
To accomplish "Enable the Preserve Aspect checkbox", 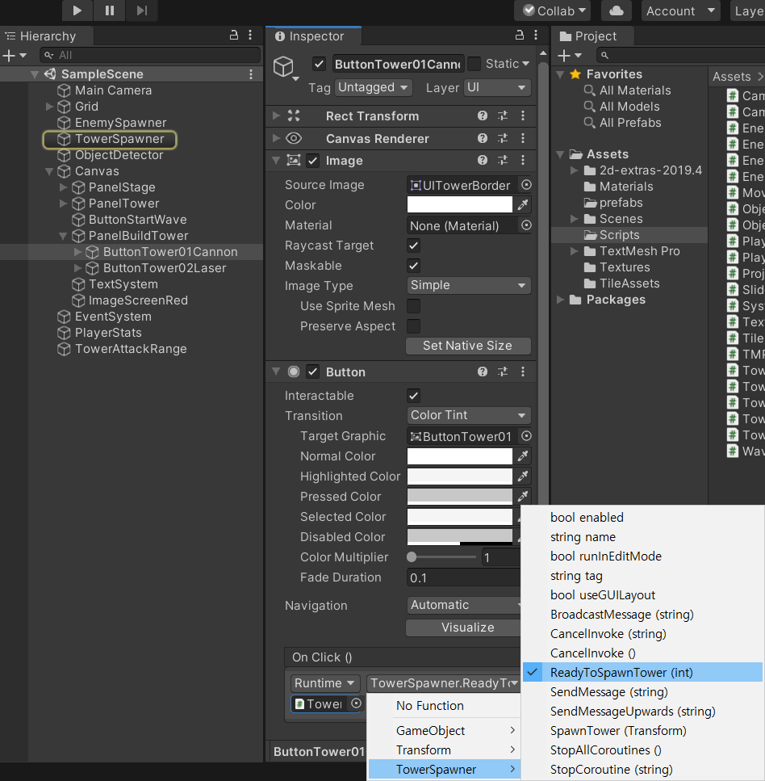I will point(413,326).
